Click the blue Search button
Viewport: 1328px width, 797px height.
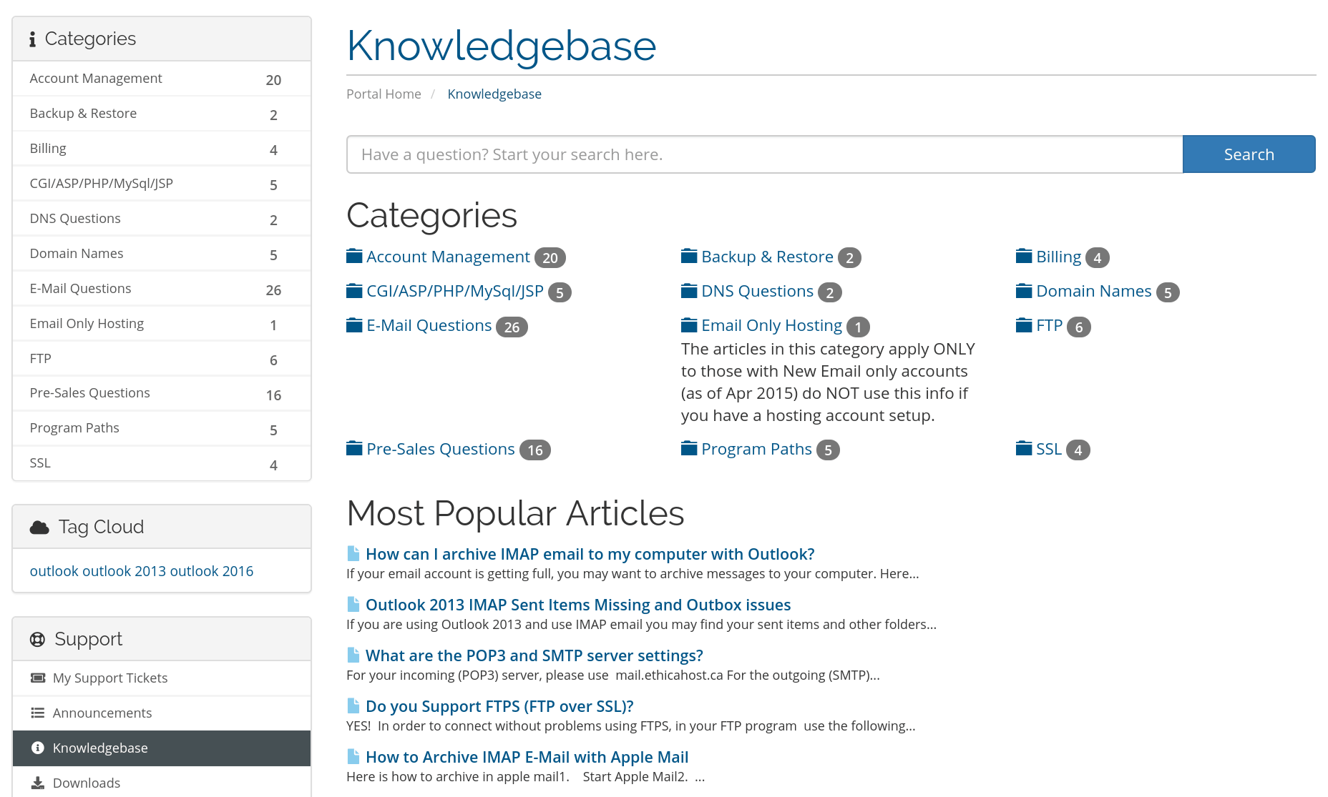(1249, 154)
